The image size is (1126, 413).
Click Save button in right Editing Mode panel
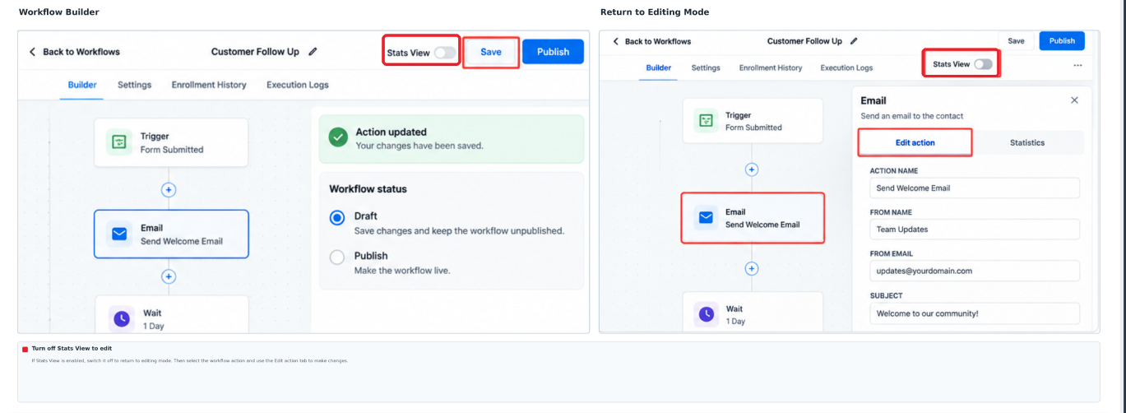1017,41
